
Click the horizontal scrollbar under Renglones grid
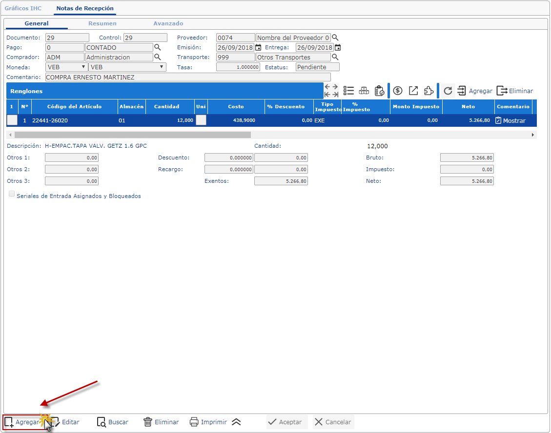pyautogui.click(x=132, y=135)
